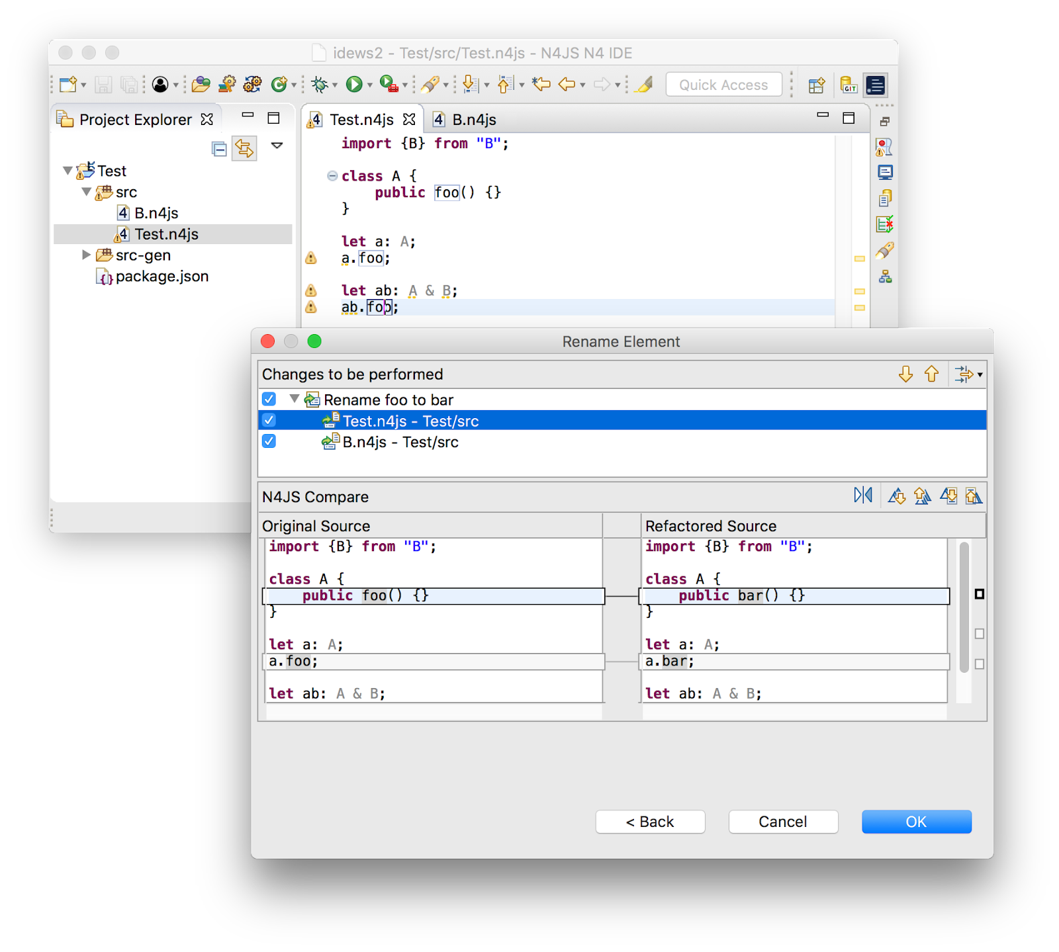Save the current file with the Save icon
Viewport: 1059px width, 952px height.
click(x=104, y=85)
